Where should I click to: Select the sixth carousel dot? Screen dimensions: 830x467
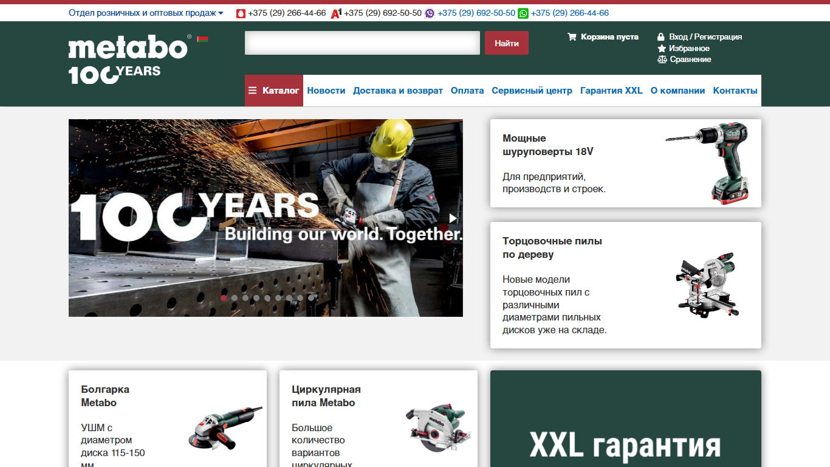click(278, 298)
